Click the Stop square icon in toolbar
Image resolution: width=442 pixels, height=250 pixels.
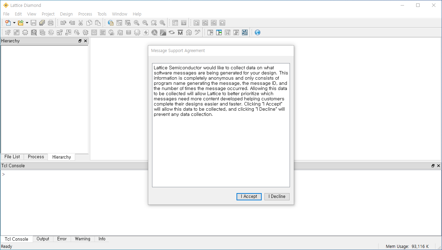222,23
